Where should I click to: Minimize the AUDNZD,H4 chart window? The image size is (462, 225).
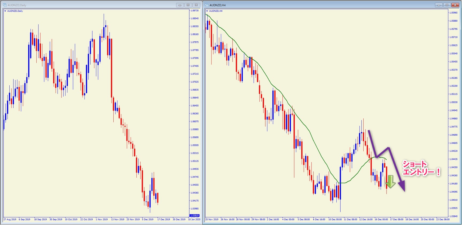tap(438, 5)
